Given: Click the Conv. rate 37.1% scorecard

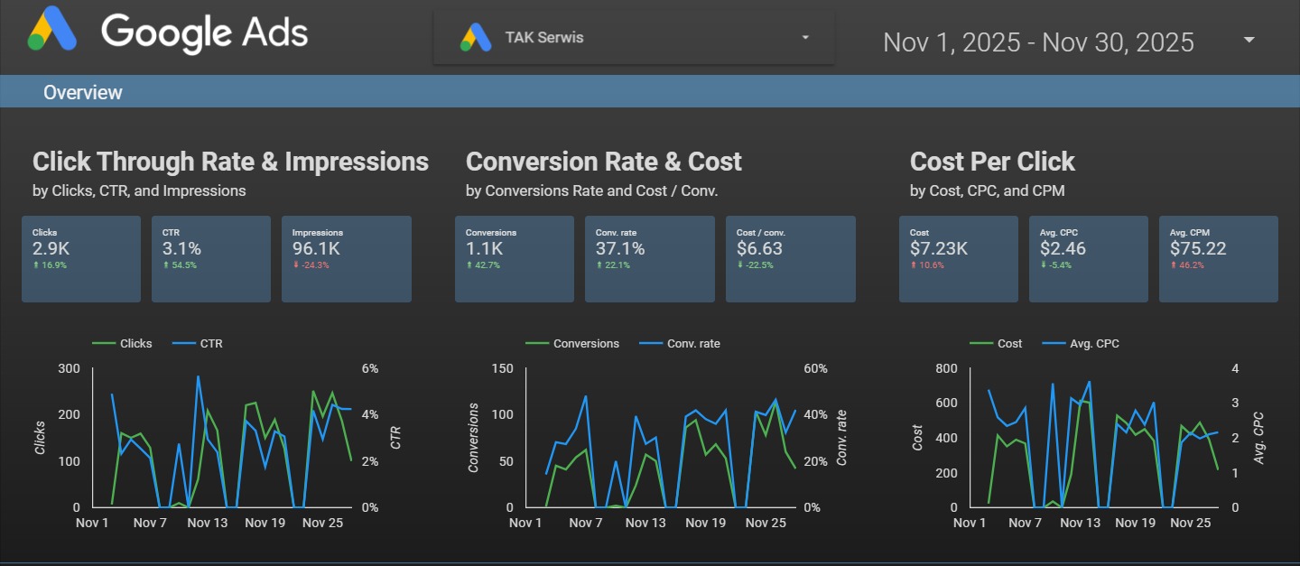Looking at the screenshot, I should 645,258.
